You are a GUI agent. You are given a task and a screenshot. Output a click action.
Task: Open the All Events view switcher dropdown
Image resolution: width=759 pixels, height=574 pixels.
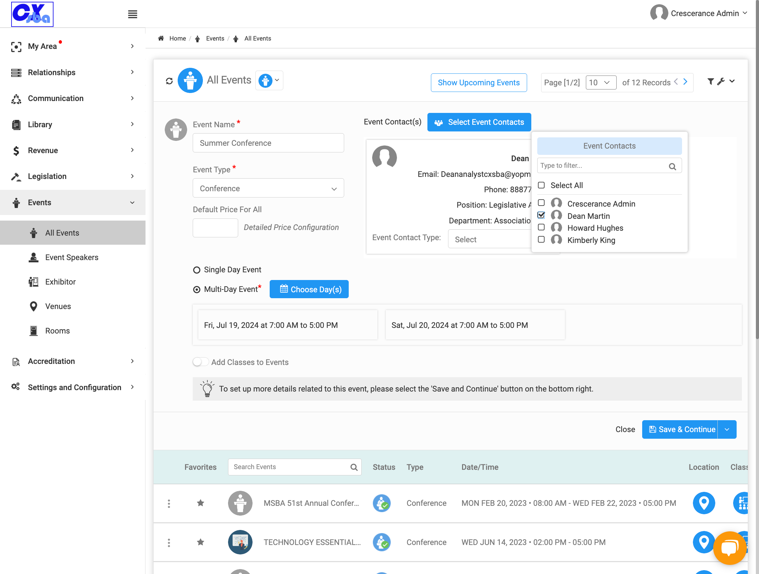click(269, 80)
